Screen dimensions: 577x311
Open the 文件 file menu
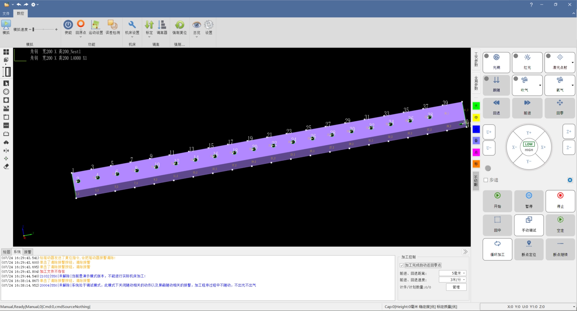click(x=6, y=14)
